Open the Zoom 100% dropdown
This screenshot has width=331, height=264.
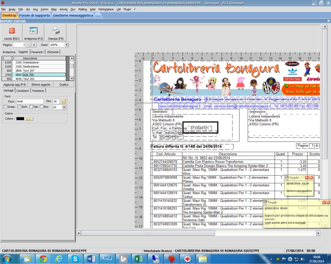67,45
